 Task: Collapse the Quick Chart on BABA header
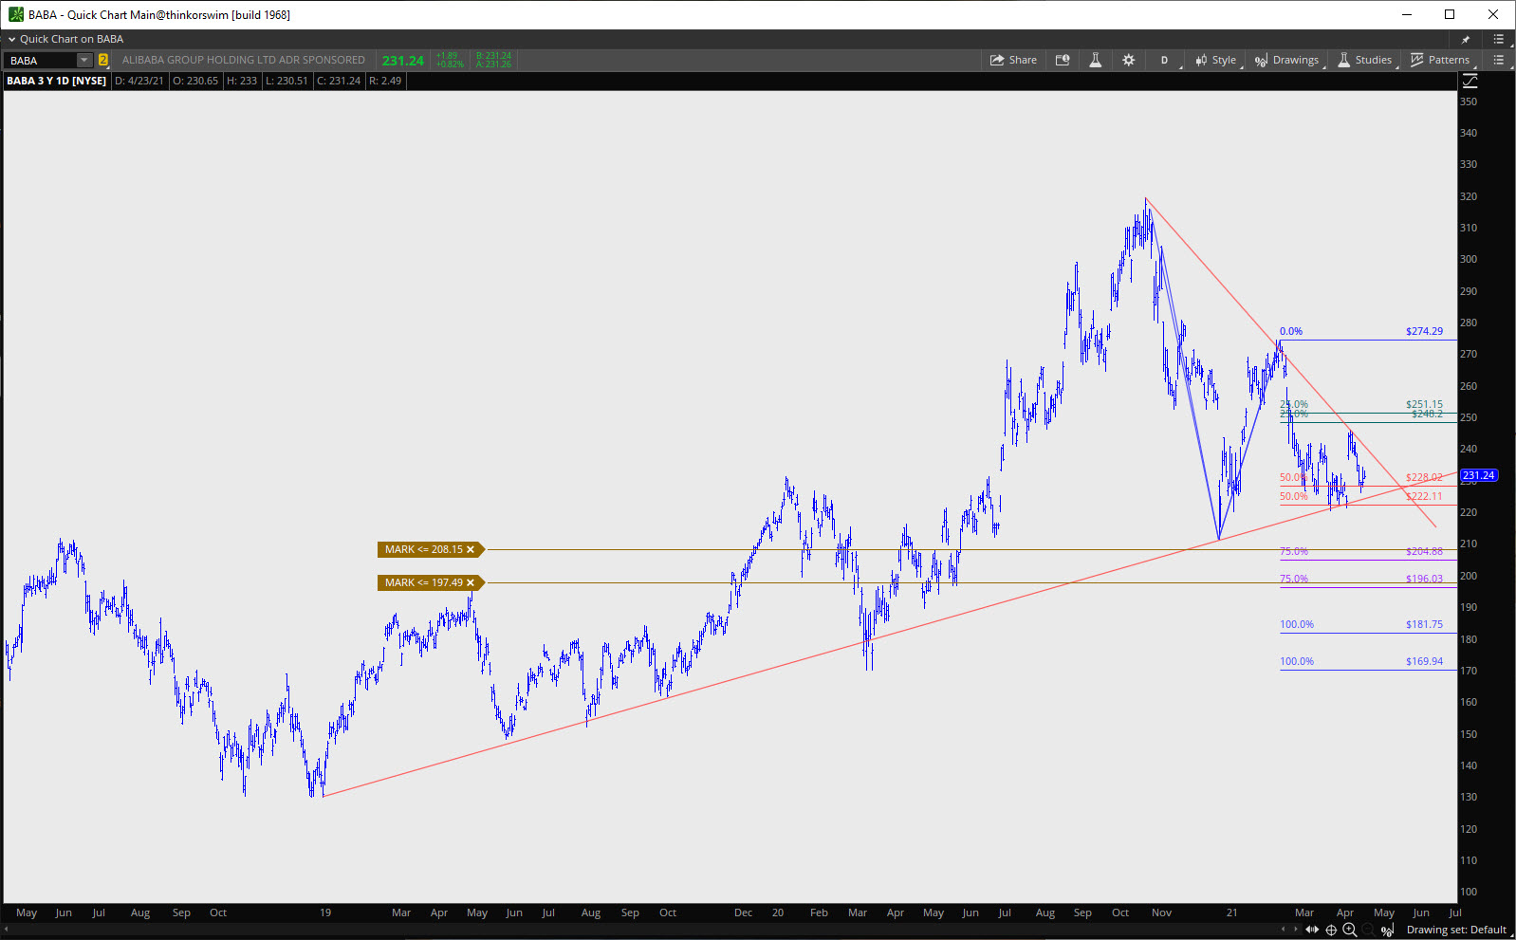click(x=12, y=39)
